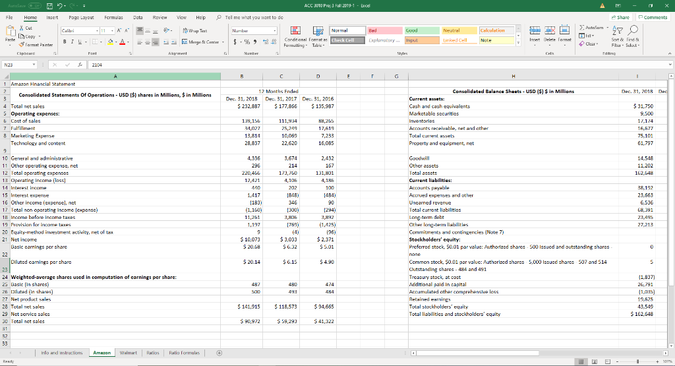Click Insert Function fx icon
675x366 pixels.
click(80, 65)
